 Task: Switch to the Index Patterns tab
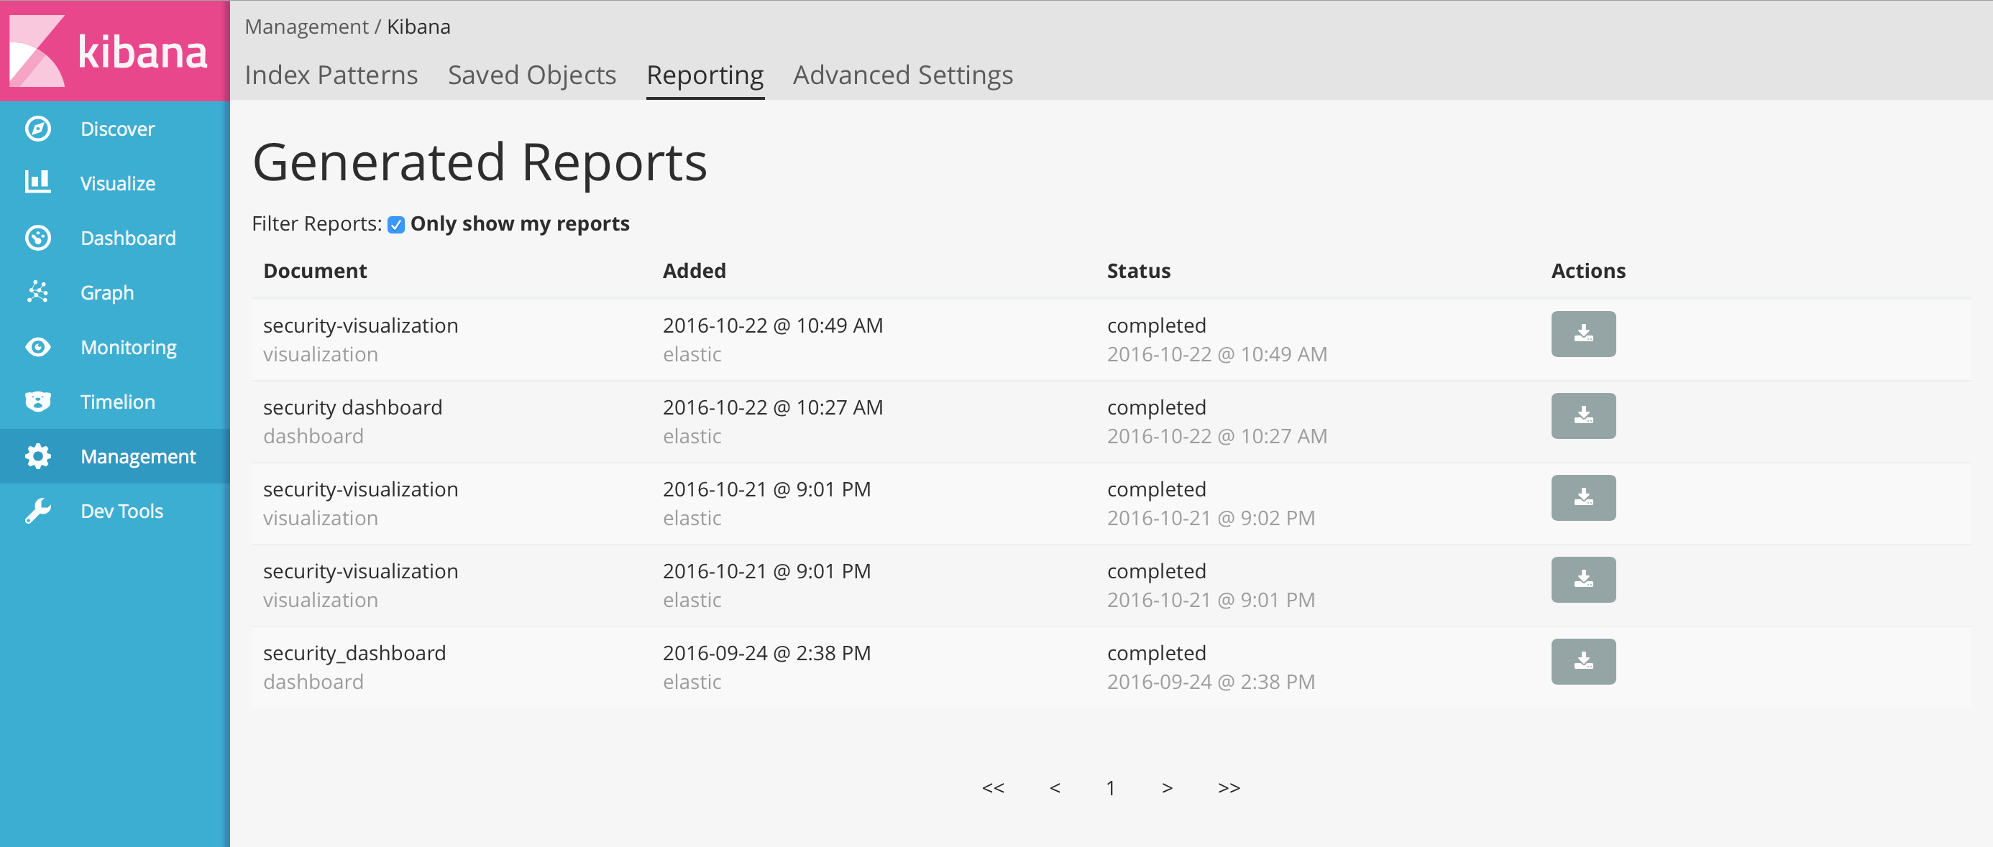[331, 75]
